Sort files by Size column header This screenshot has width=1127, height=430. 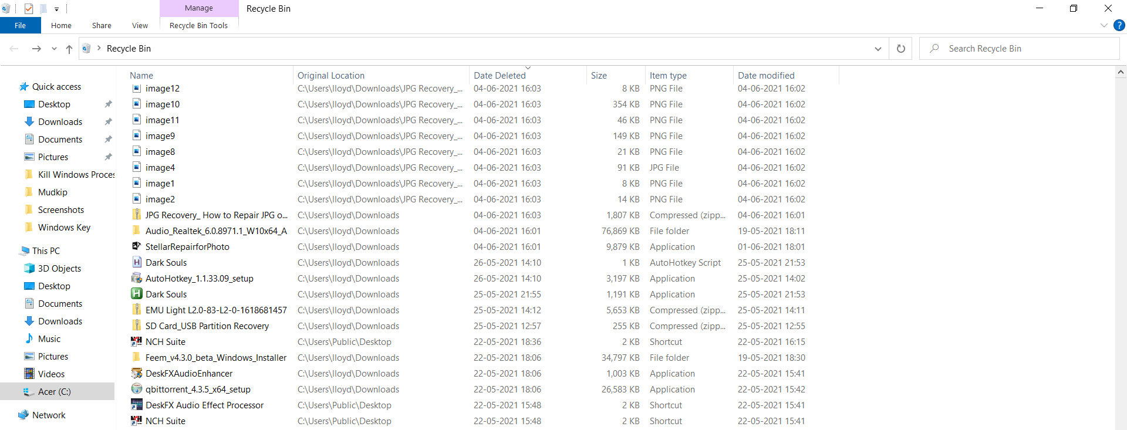point(599,75)
